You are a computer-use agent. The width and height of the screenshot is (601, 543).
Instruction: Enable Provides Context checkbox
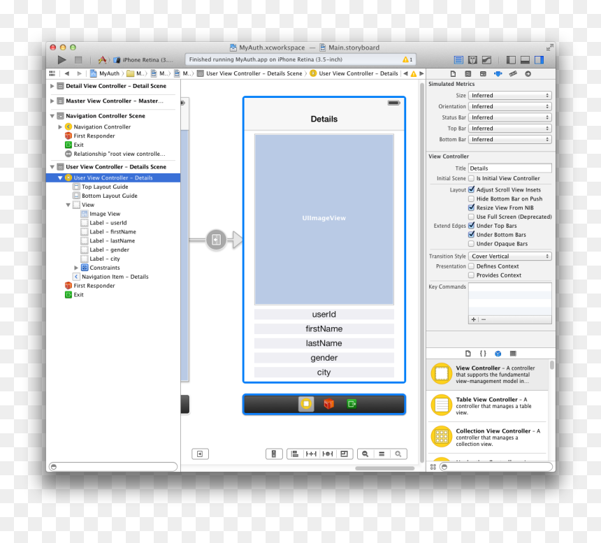point(472,275)
